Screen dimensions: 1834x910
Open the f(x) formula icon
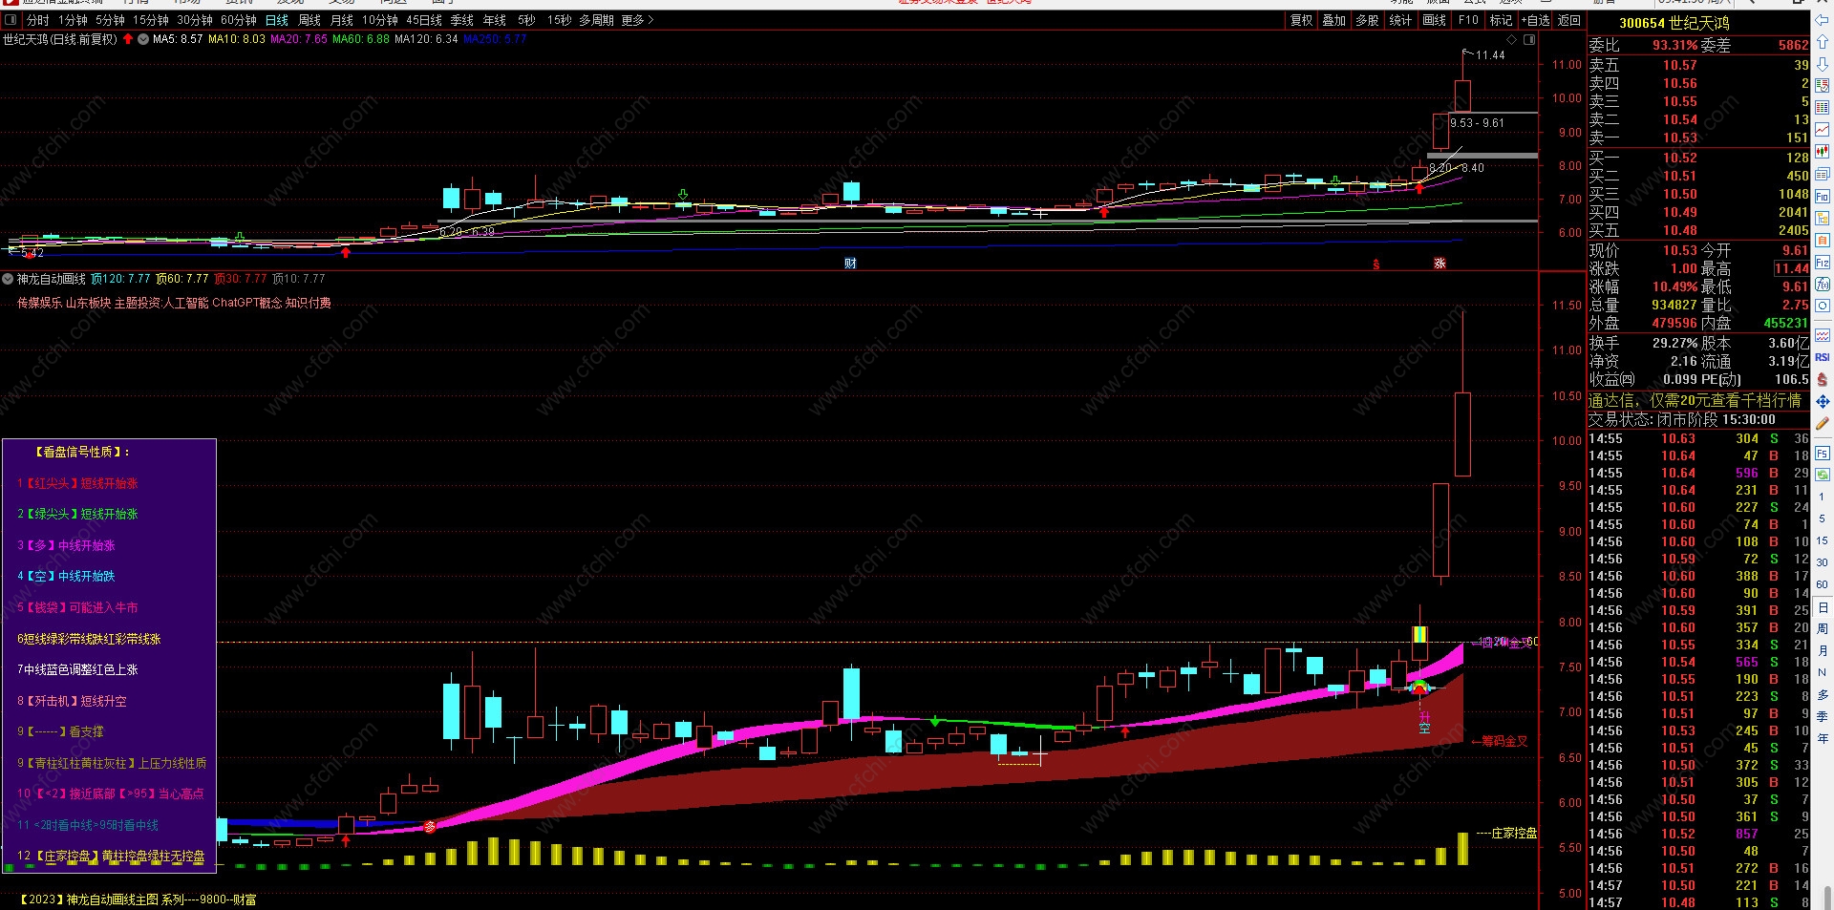[x=1823, y=284]
